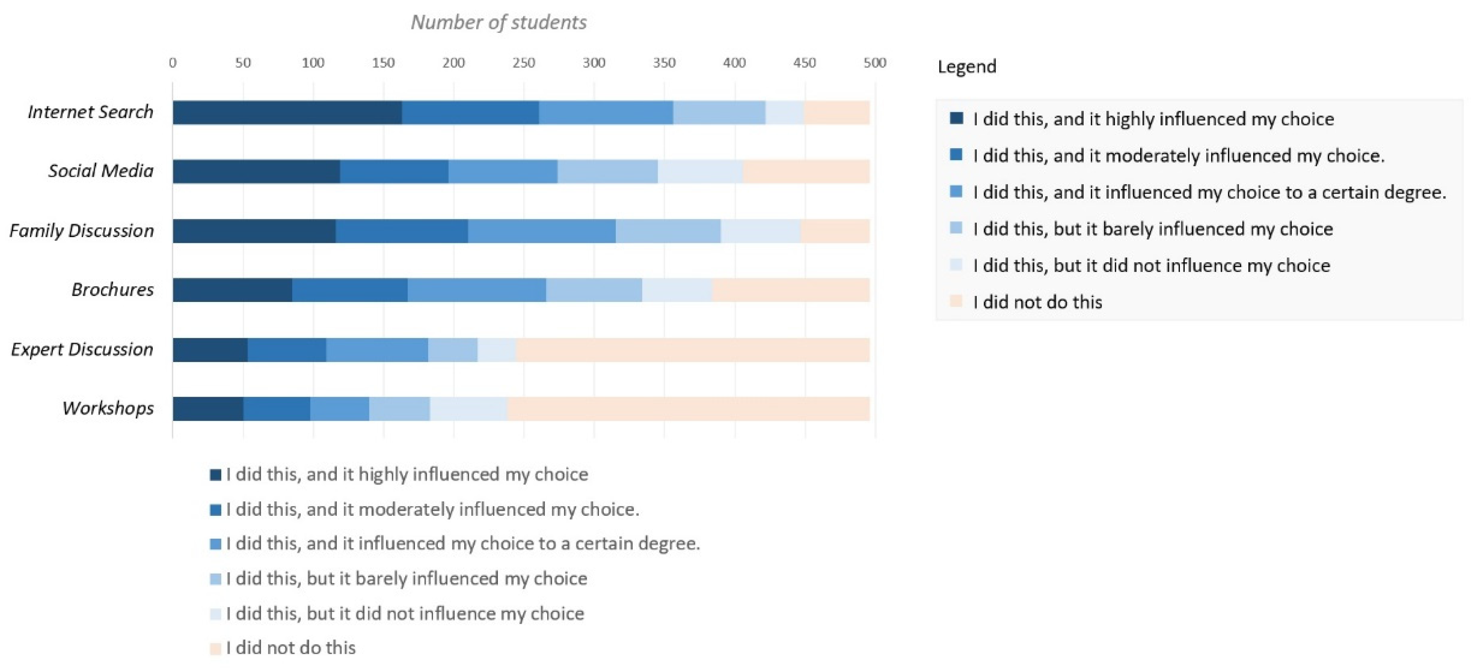Image resolution: width=1473 pixels, height=671 pixels.
Task: Click the palest blue swatch in the right Legend panel
Action: (956, 265)
